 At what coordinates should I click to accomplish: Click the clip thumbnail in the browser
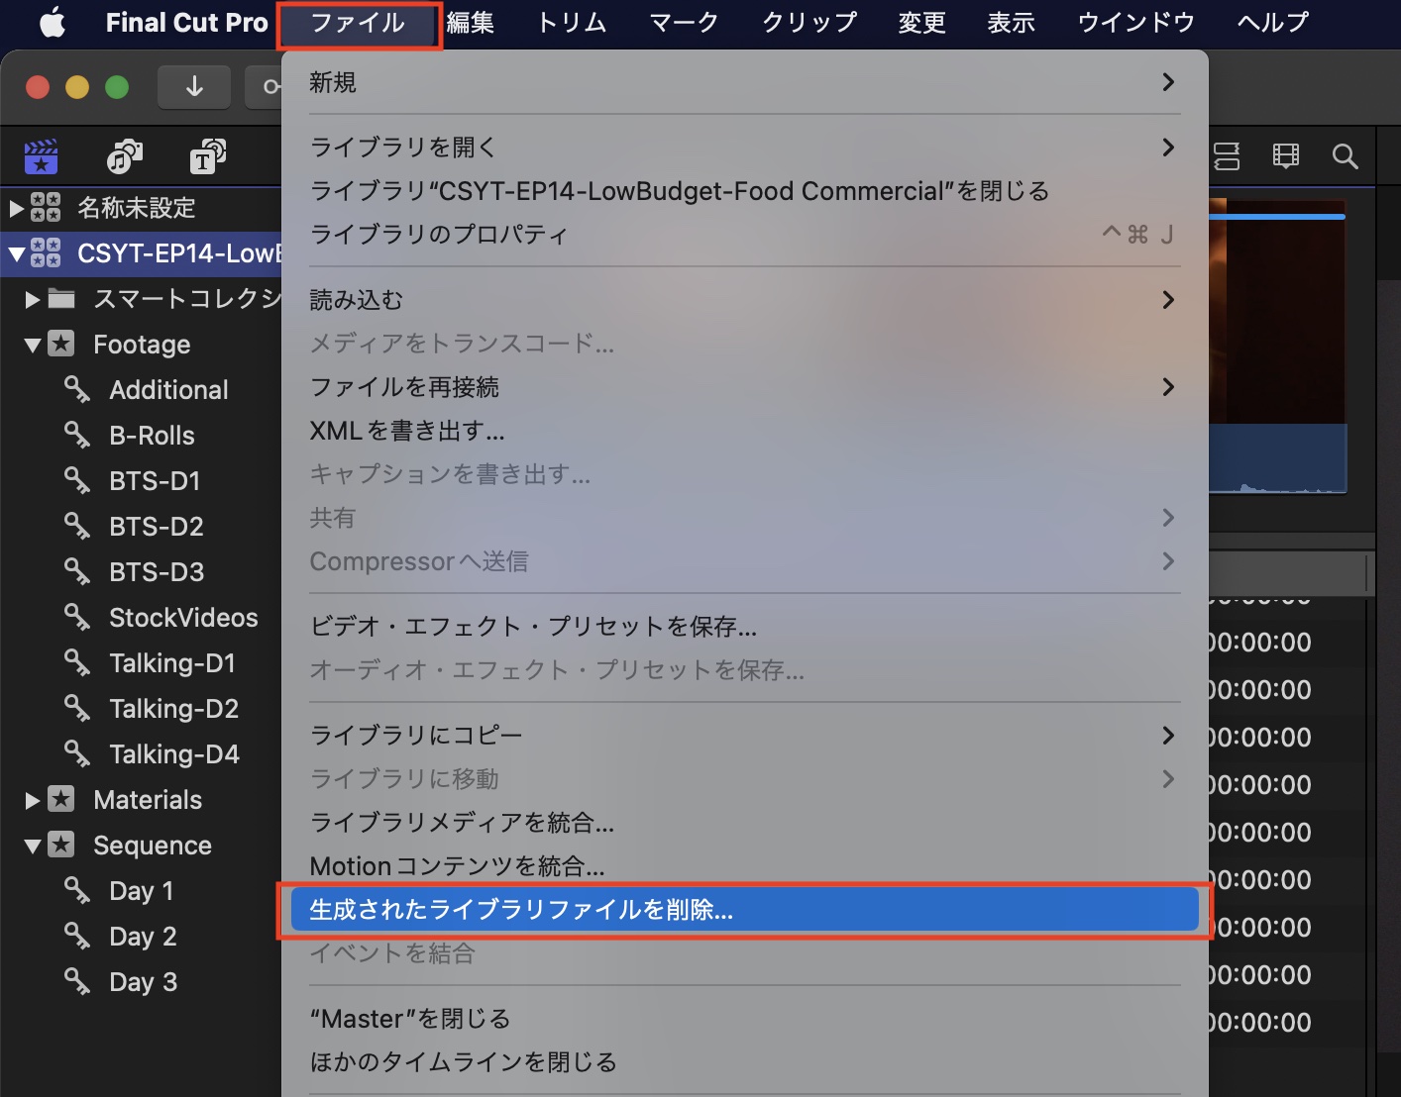pos(1277,345)
